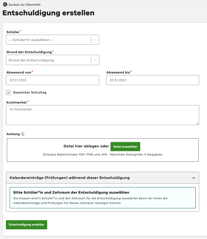Click the Abwesend von date field

(x=53, y=80)
